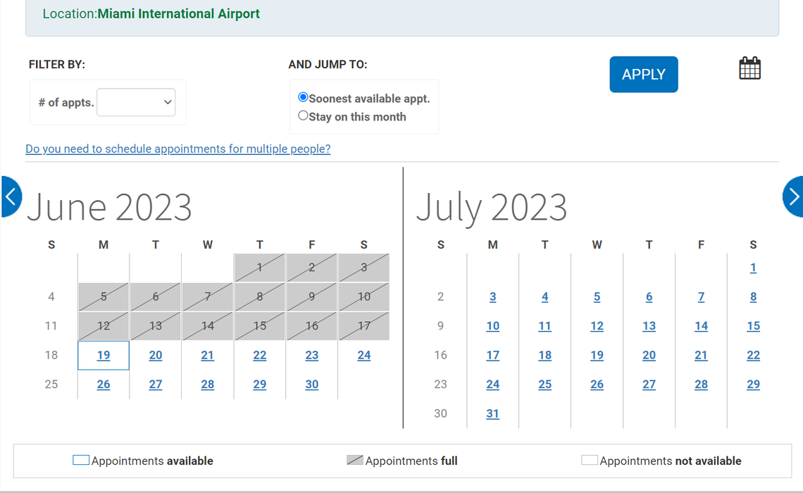The image size is (803, 493).
Task: Open the # of appts. dropdown
Action: point(136,102)
